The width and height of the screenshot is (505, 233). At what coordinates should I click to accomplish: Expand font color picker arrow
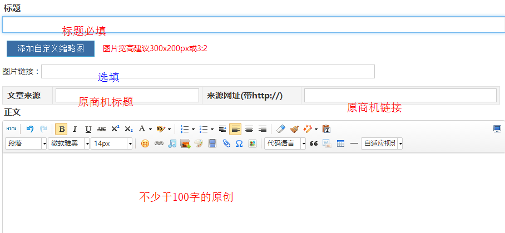150,130
